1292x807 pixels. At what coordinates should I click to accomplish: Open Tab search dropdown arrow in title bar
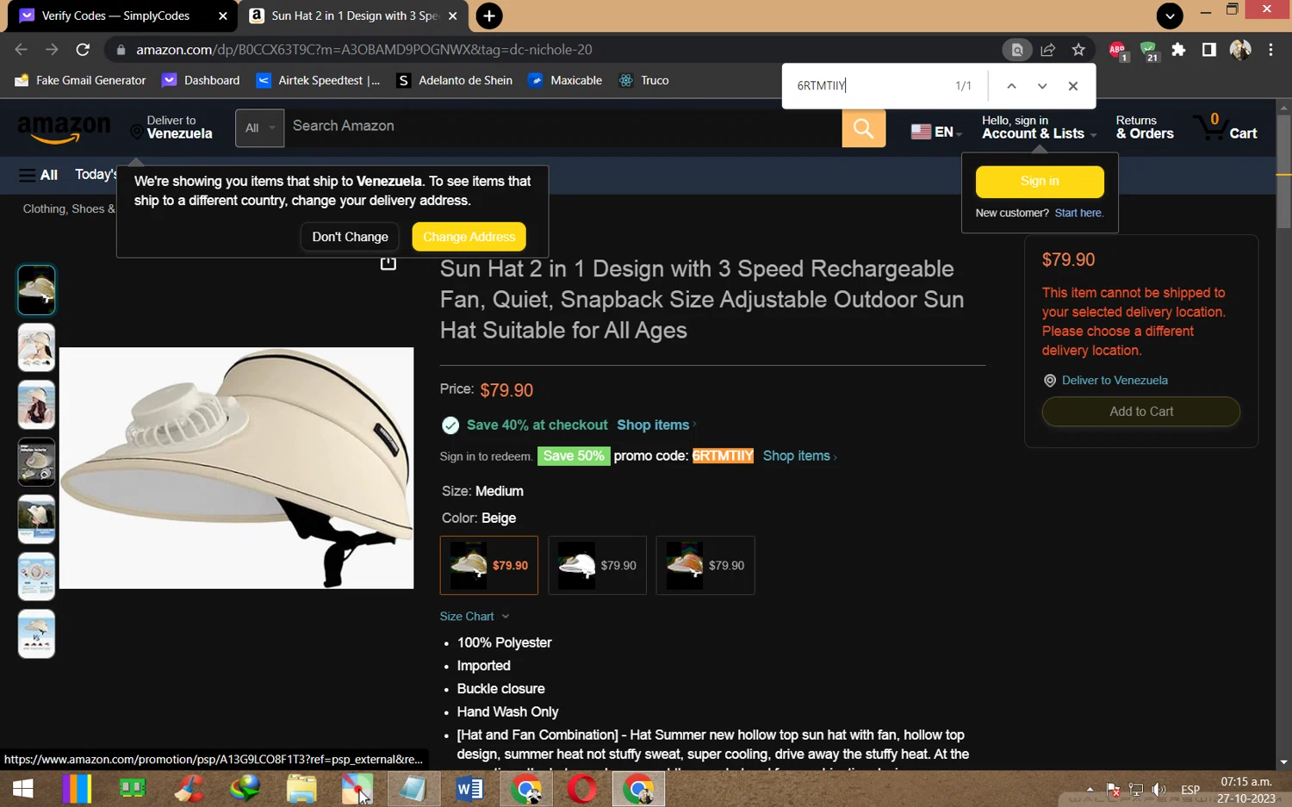[x=1170, y=16]
